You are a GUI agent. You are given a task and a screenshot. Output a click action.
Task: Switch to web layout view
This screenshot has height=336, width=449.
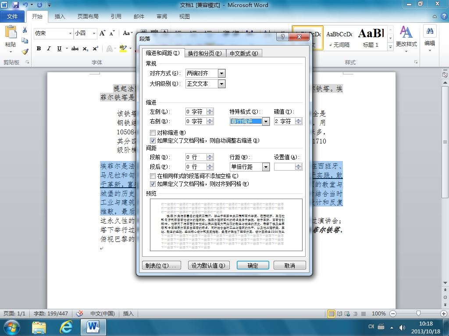click(x=347, y=314)
